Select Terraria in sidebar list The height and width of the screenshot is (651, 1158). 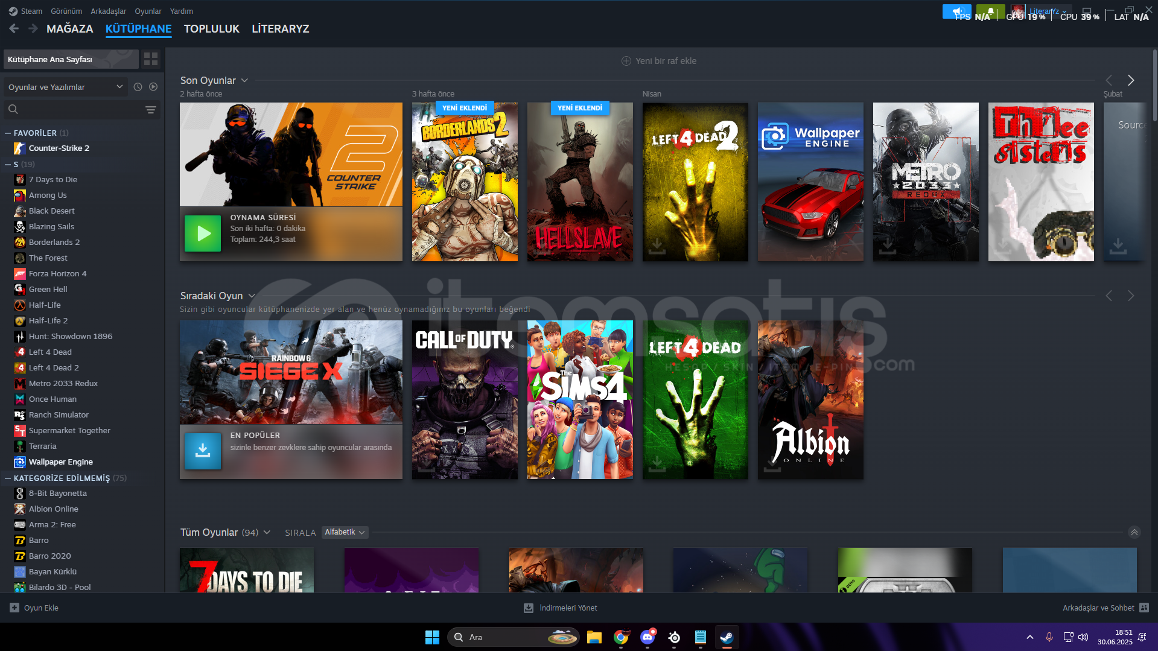pyautogui.click(x=43, y=446)
